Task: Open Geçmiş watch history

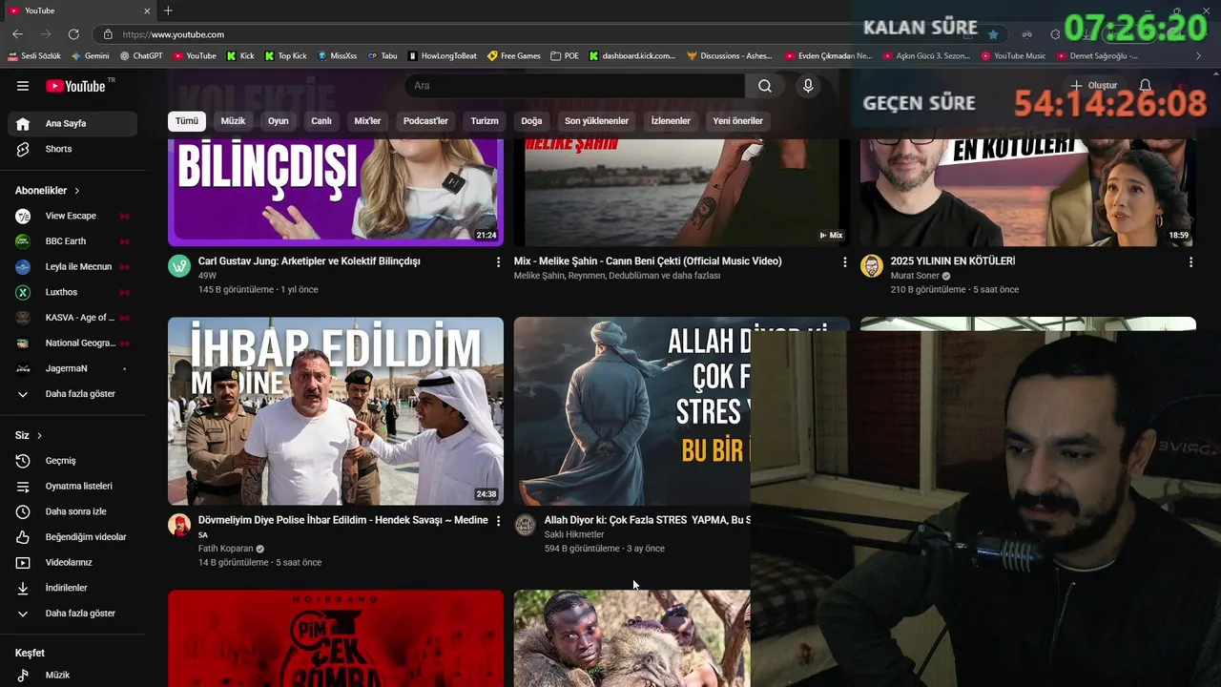Action: point(72,461)
